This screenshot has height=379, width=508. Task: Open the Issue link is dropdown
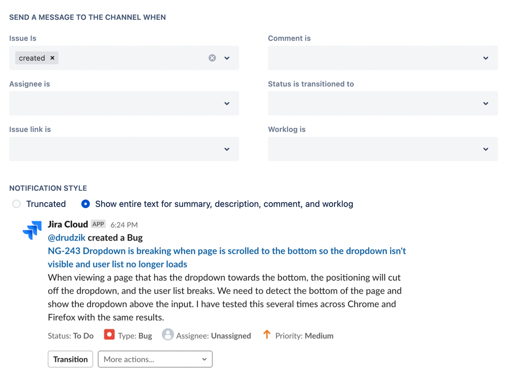click(124, 149)
